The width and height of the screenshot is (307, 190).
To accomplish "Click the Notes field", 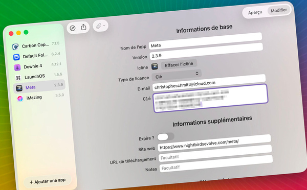I will click(216, 163).
